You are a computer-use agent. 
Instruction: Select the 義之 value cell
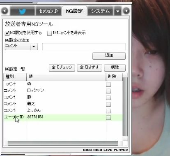(x=67, y=104)
